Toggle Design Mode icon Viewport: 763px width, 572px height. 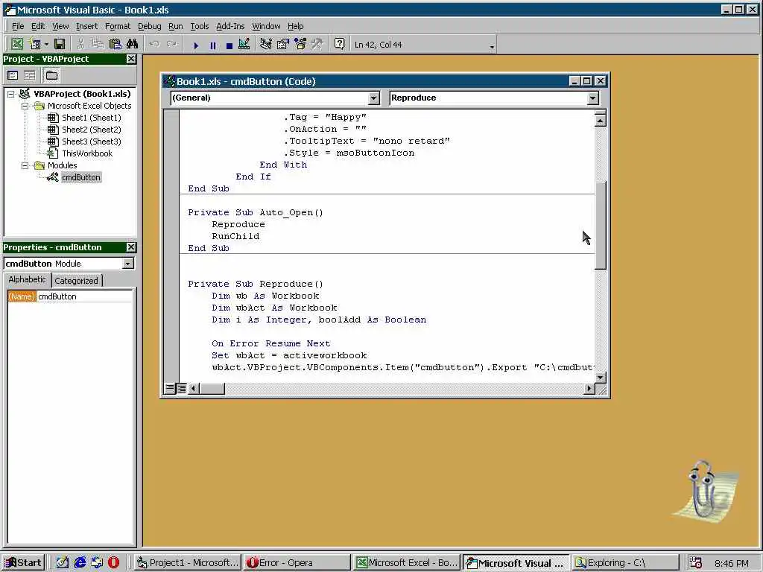click(244, 44)
